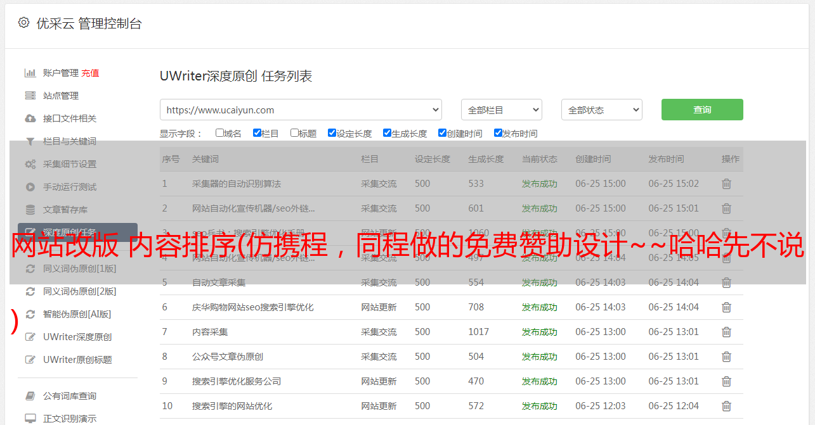Click keyword 自动文章采集

tap(219, 282)
